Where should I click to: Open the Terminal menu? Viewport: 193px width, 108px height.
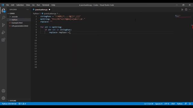tap(46, 5)
